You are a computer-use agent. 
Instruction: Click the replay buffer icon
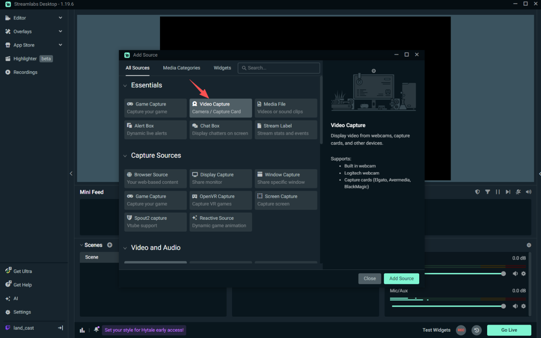coord(477,330)
